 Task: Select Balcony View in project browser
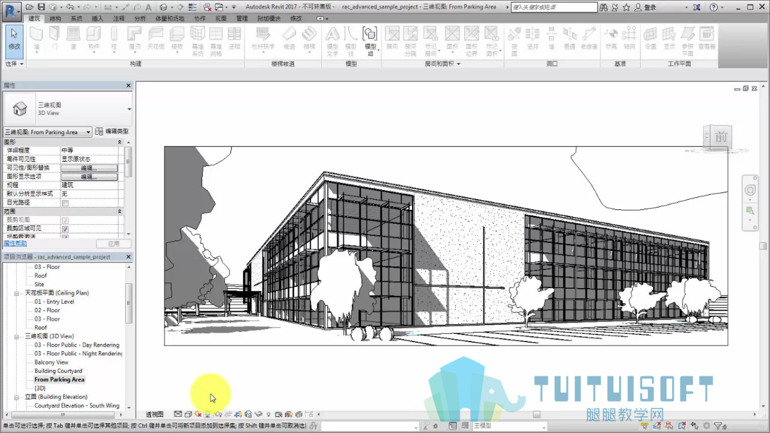pyautogui.click(x=51, y=363)
